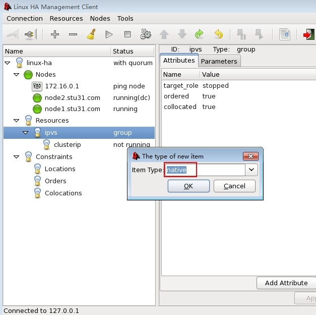
Task: Open the Tools menu
Action: 125,18
